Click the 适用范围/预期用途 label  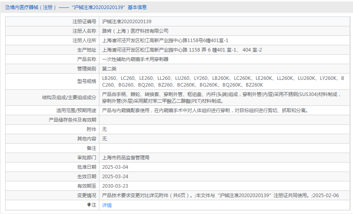point(76,111)
